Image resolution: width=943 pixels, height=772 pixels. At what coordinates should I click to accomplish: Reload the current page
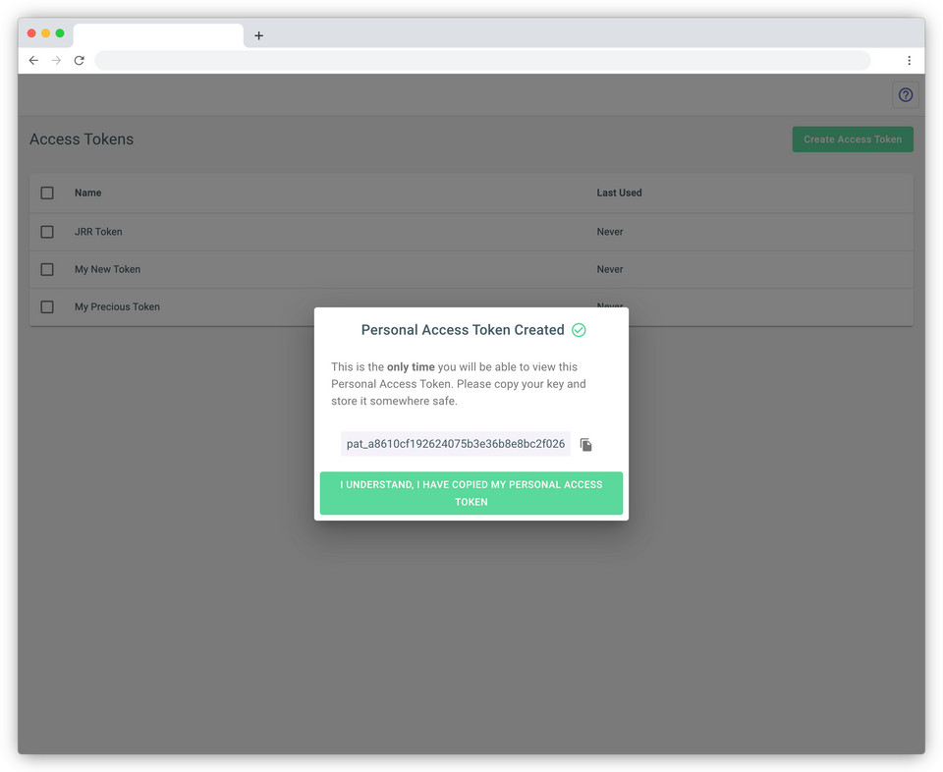80,60
